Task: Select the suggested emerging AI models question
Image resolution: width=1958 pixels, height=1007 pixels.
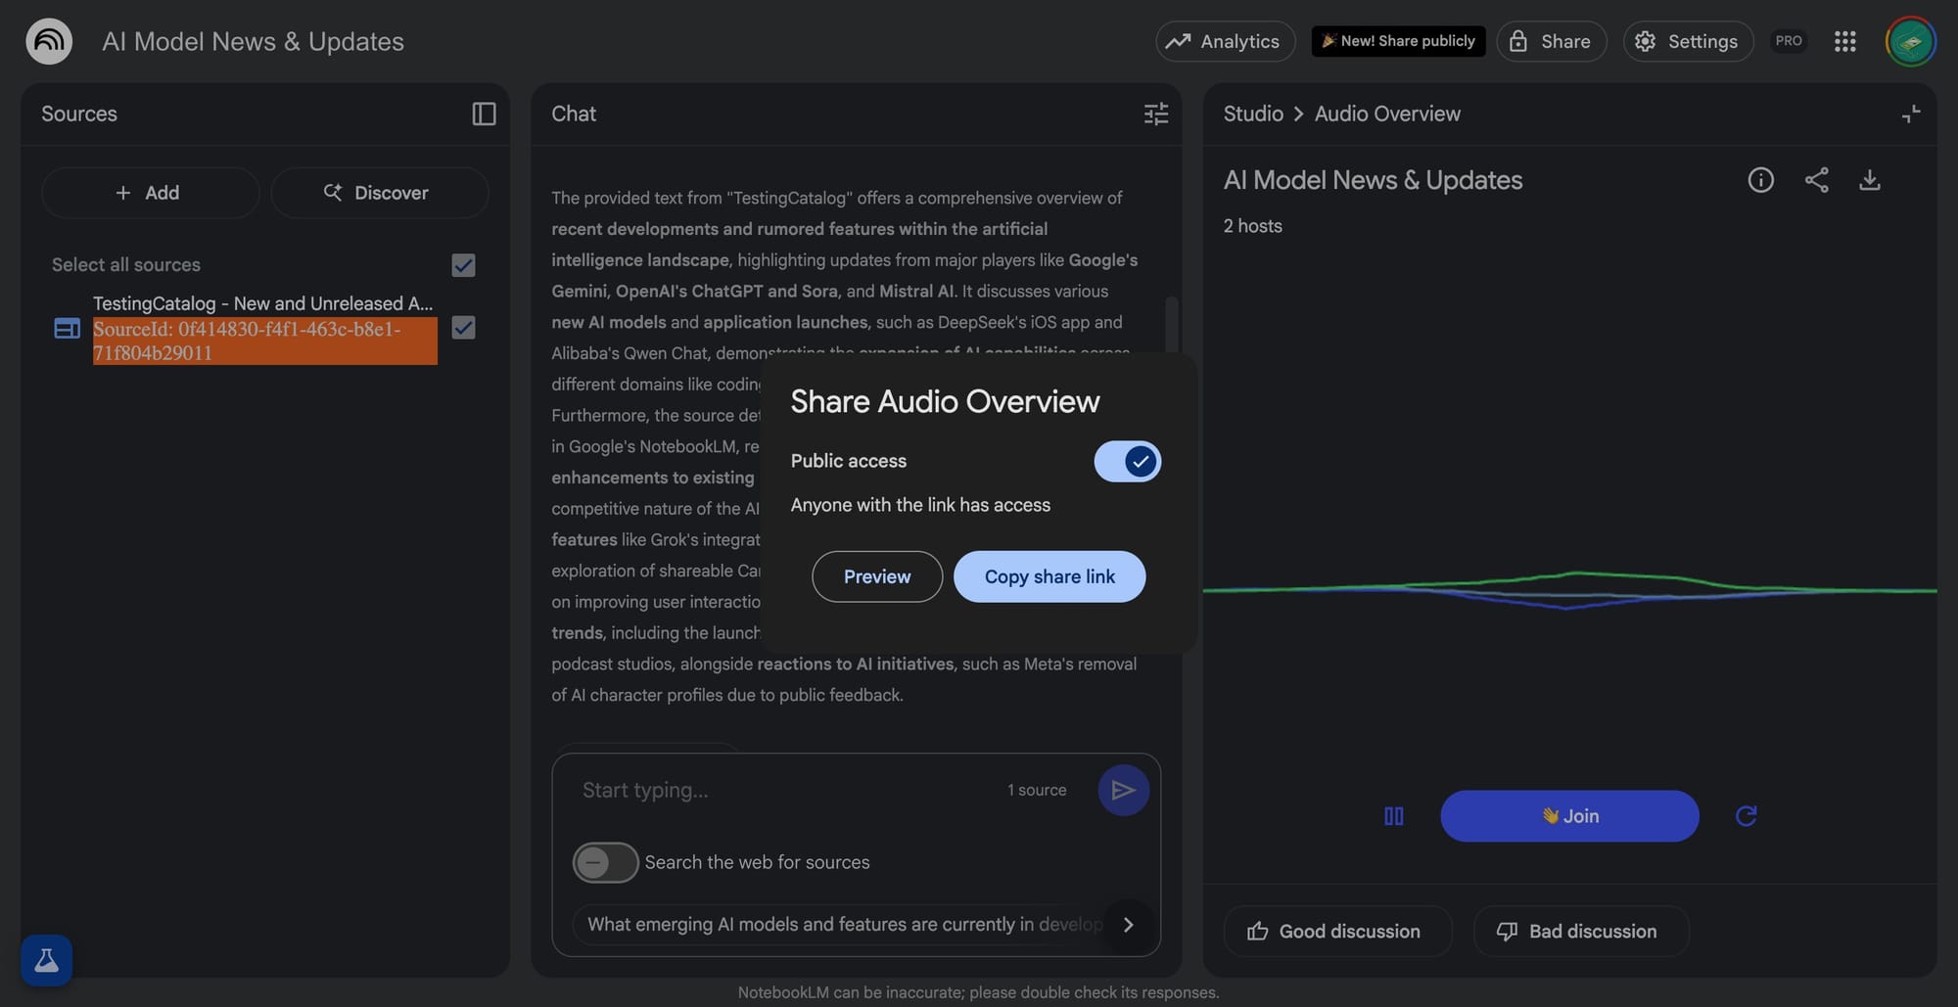Action: coord(844,925)
